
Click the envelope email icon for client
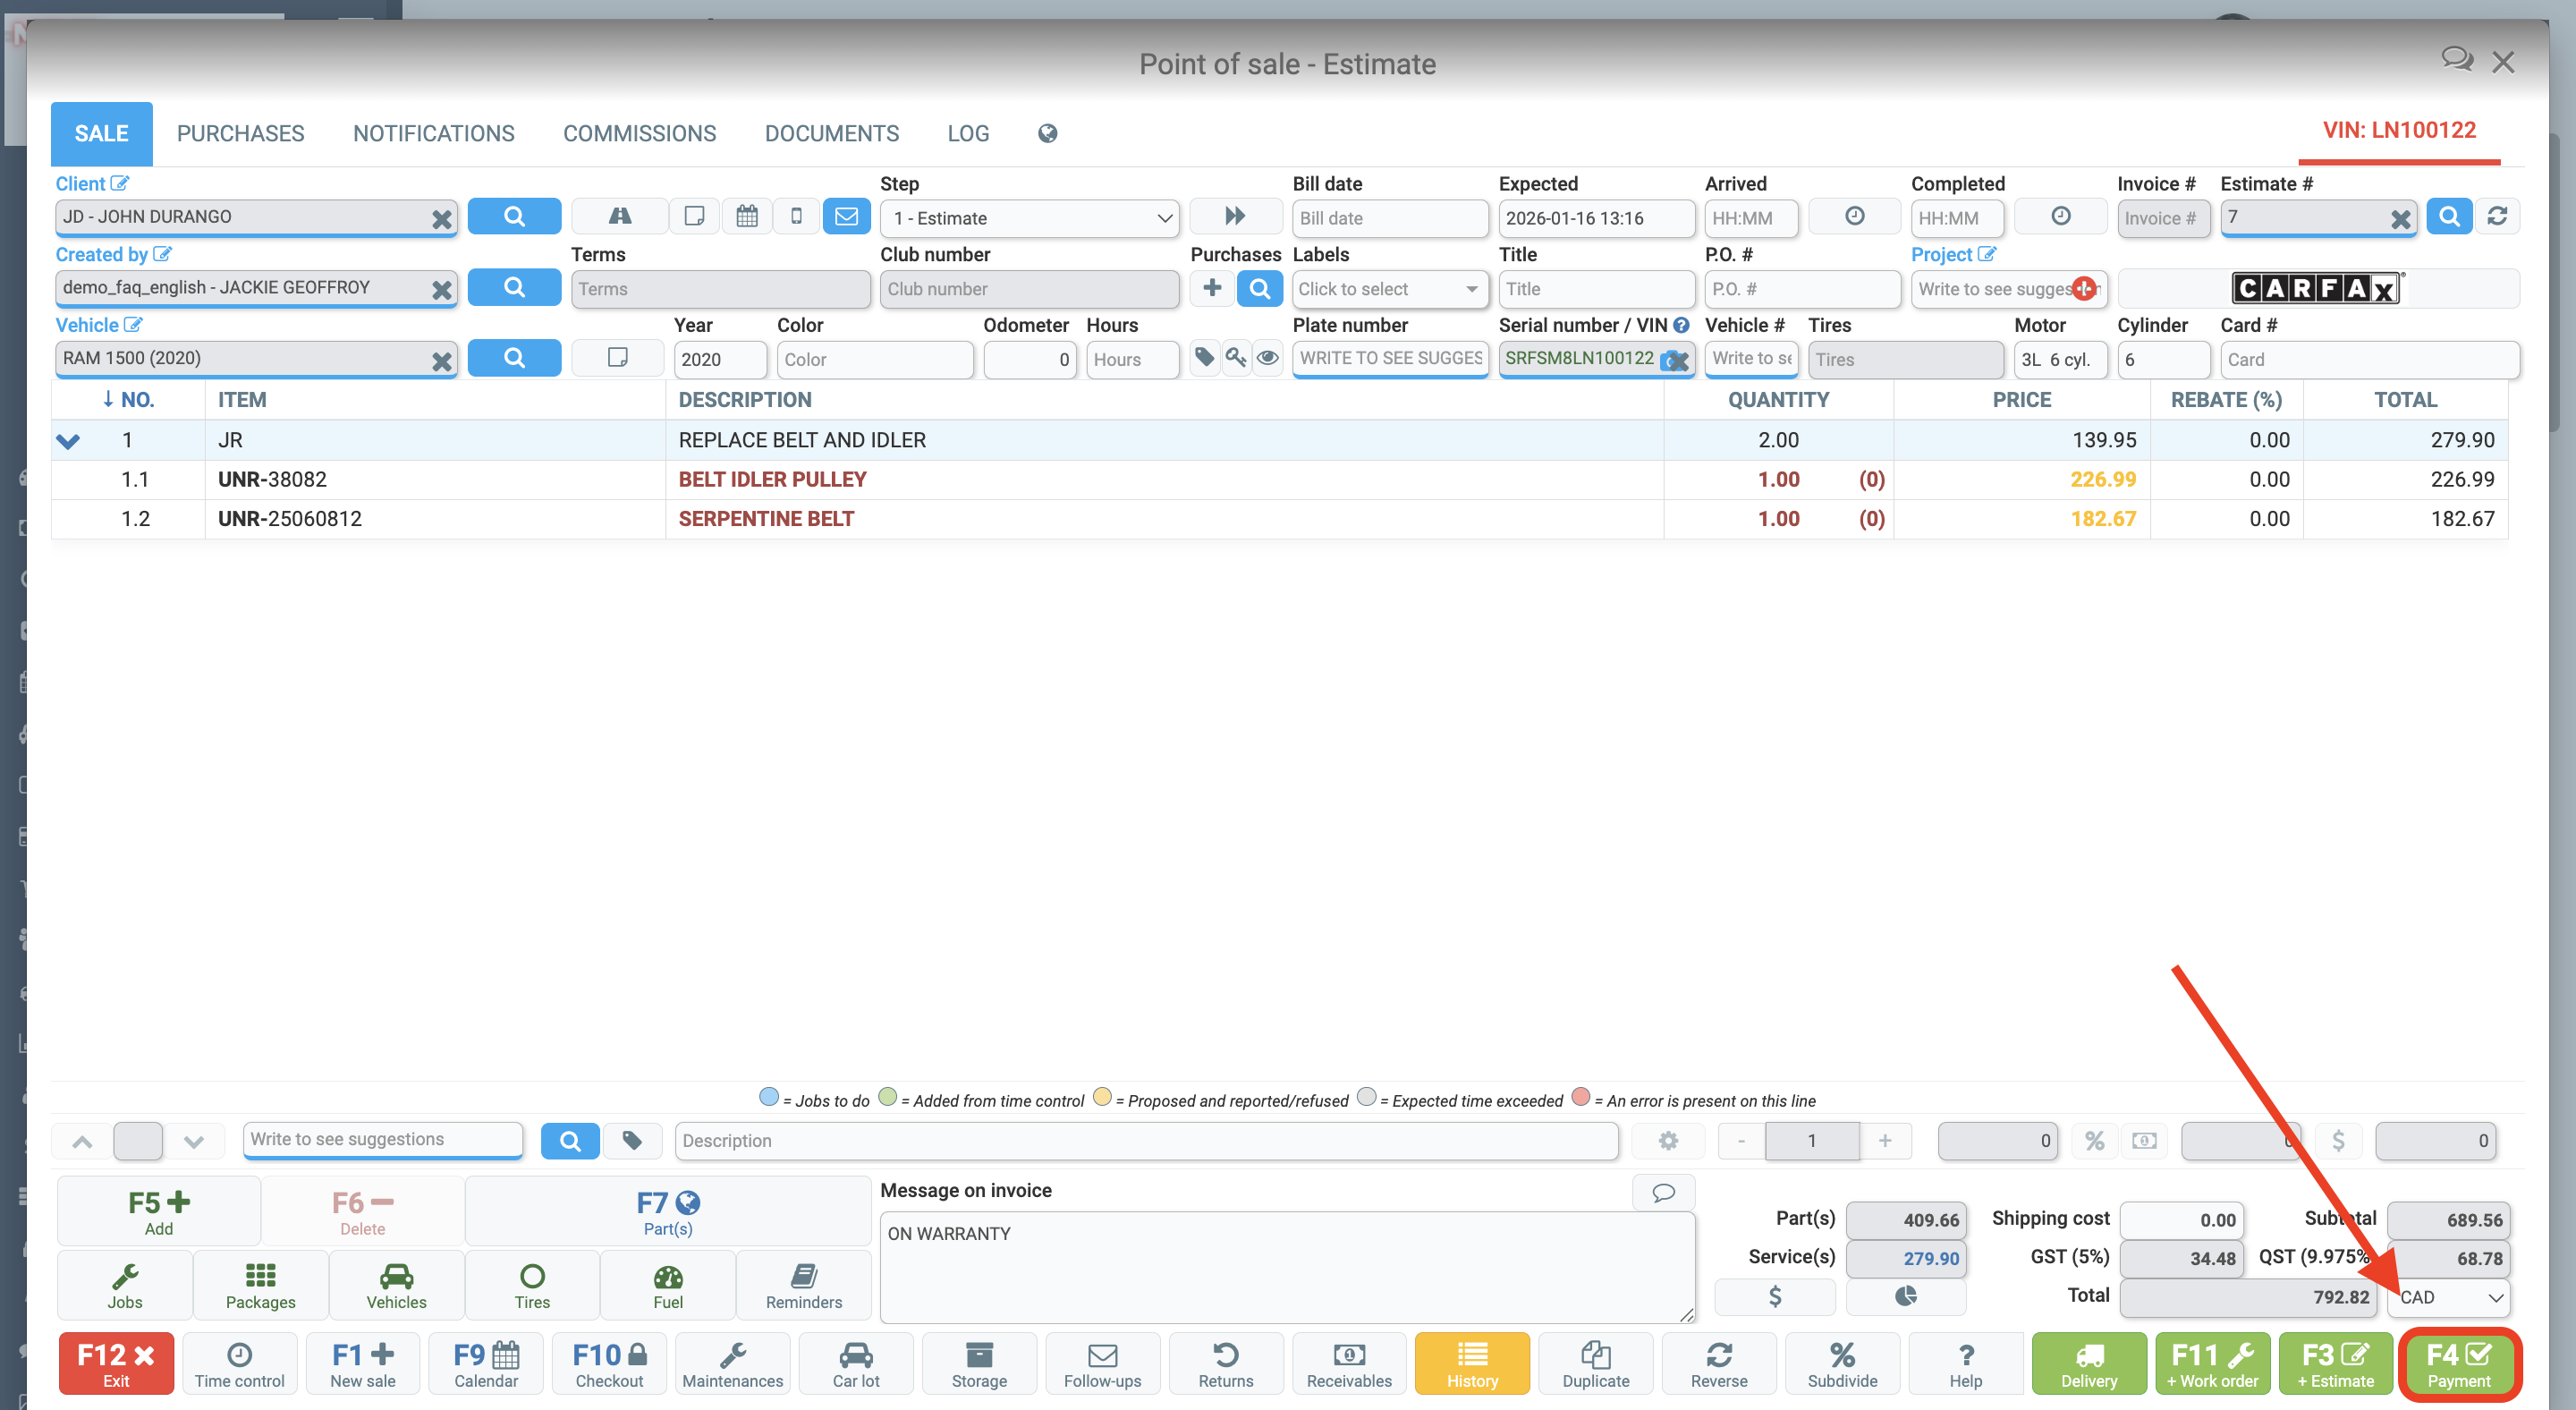[846, 216]
